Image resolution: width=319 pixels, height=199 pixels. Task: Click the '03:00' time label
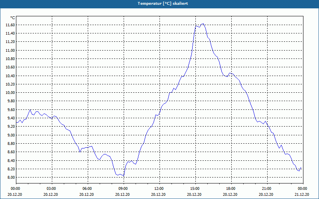tap(52, 189)
